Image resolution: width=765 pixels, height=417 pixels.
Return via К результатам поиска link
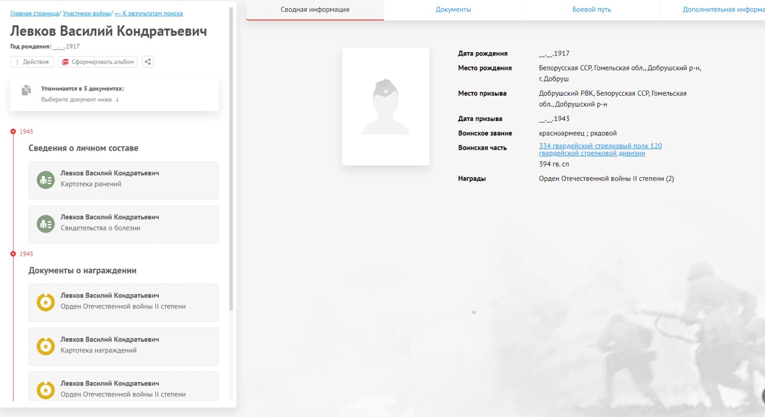pos(149,13)
